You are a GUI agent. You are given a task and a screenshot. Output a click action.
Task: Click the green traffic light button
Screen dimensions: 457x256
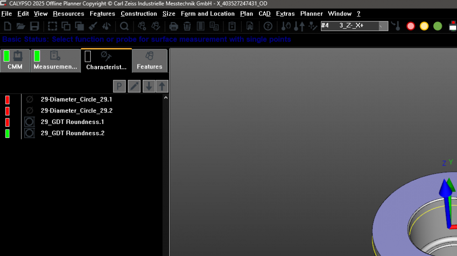coord(437,26)
